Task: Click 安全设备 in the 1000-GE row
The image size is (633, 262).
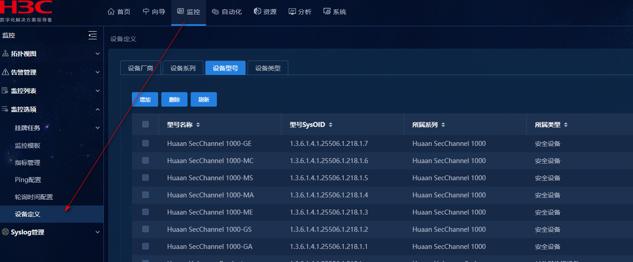Action: tap(548, 144)
